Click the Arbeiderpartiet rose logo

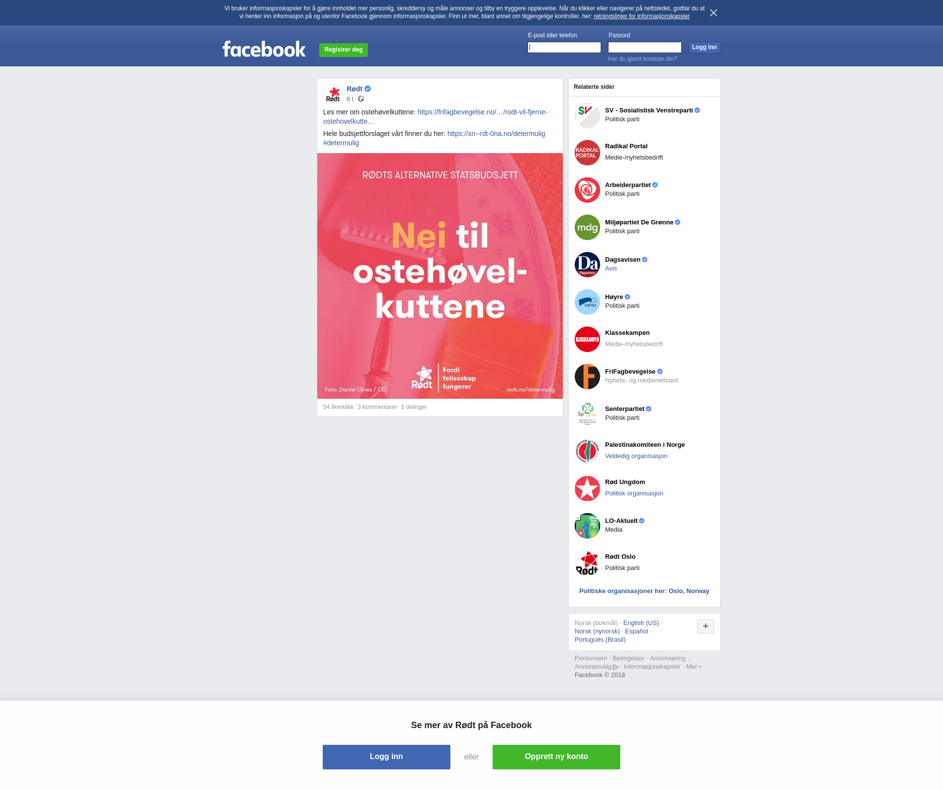pyautogui.click(x=587, y=190)
